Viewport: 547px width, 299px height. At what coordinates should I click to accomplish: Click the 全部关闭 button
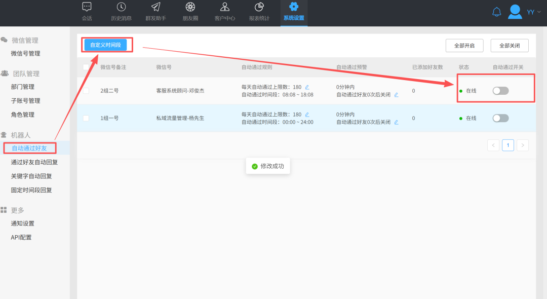(510, 46)
